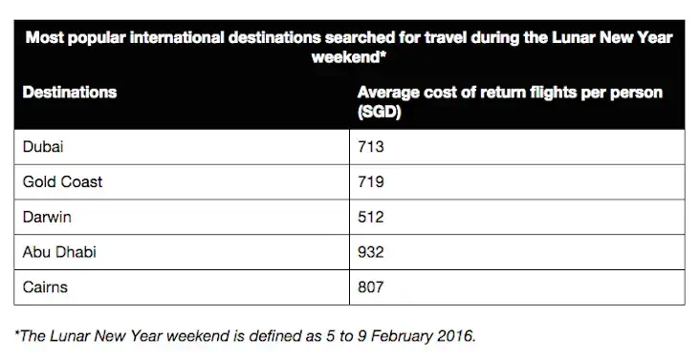700x359 pixels.
Task: Click the table title about Lunar New Year
Action: tap(349, 48)
